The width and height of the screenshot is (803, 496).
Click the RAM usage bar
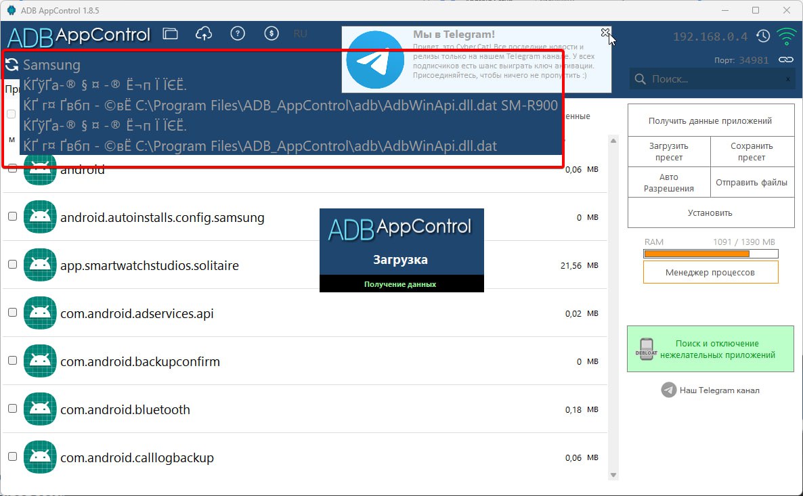point(711,254)
